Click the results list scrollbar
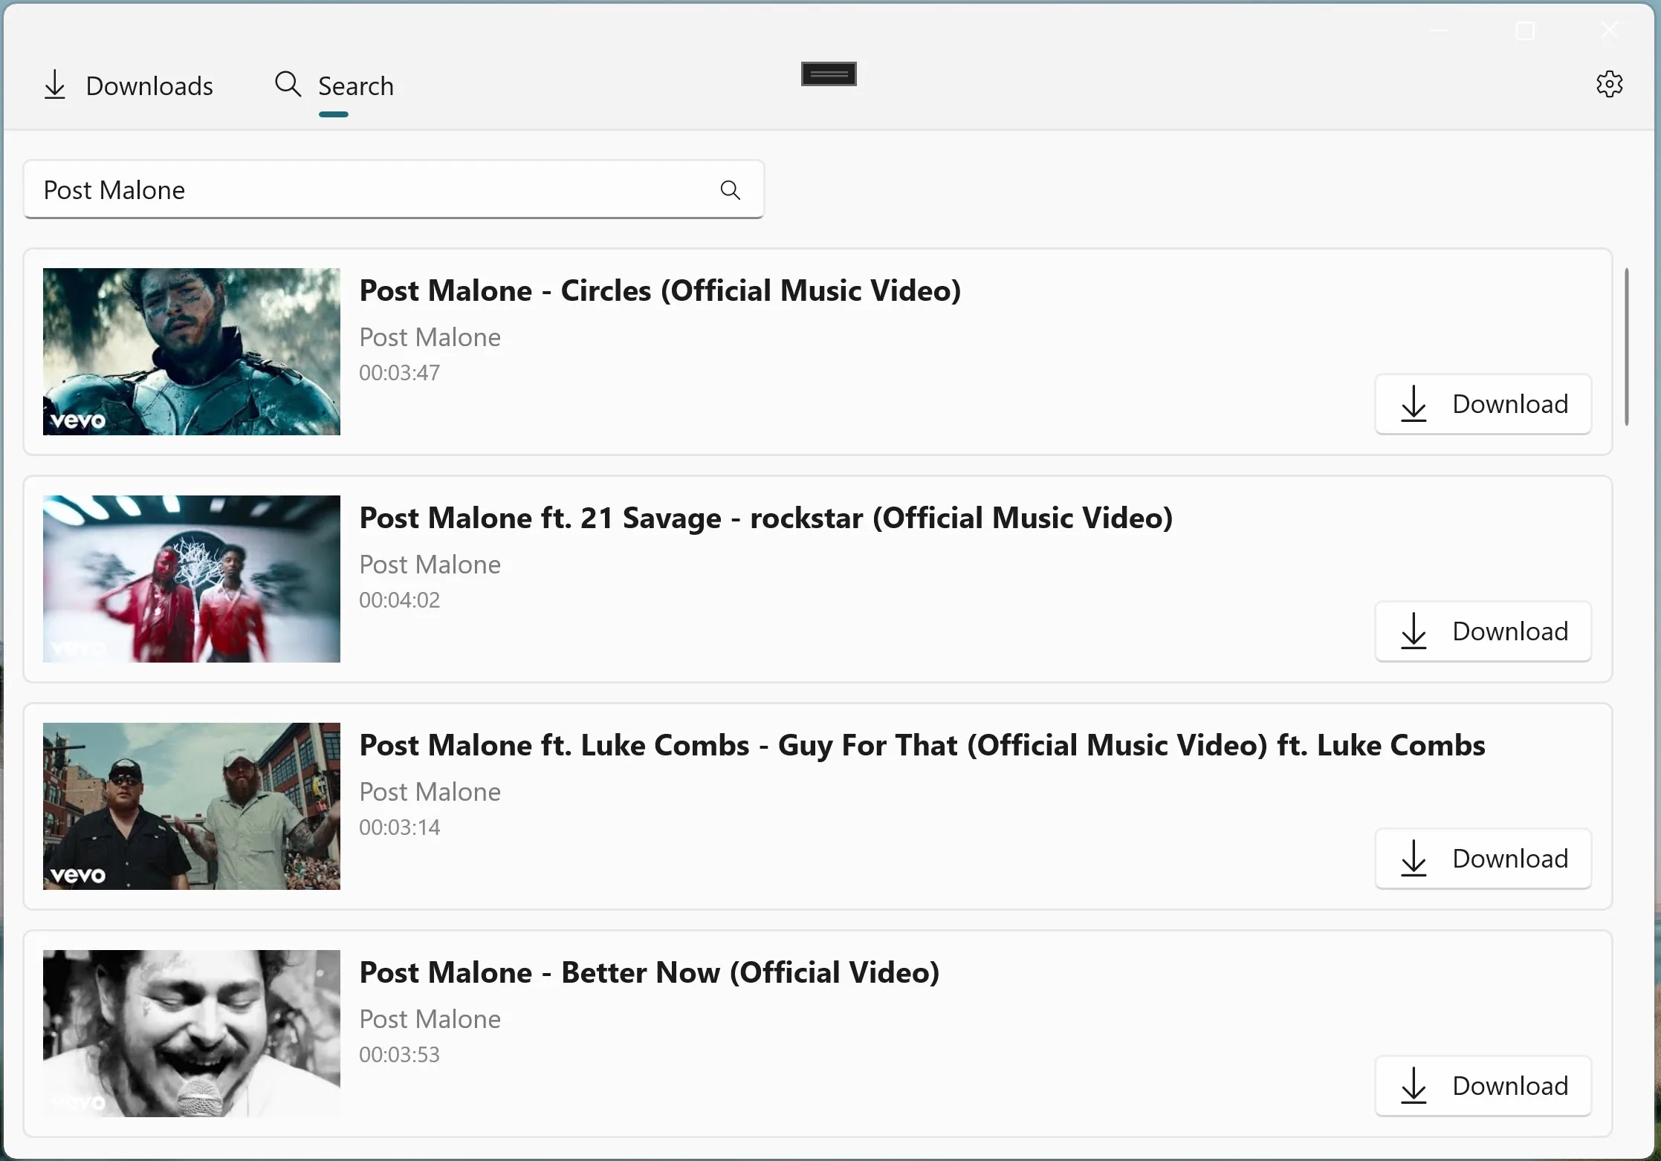 pos(1626,347)
